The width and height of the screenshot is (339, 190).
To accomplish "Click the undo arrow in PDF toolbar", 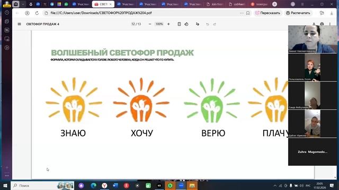I will click(208, 24).
